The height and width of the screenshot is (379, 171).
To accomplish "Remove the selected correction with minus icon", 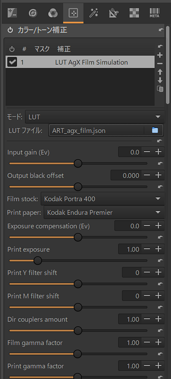I will pyautogui.click(x=160, y=63).
